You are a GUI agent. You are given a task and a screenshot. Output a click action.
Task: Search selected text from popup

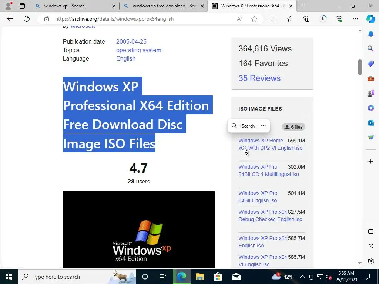click(x=244, y=126)
